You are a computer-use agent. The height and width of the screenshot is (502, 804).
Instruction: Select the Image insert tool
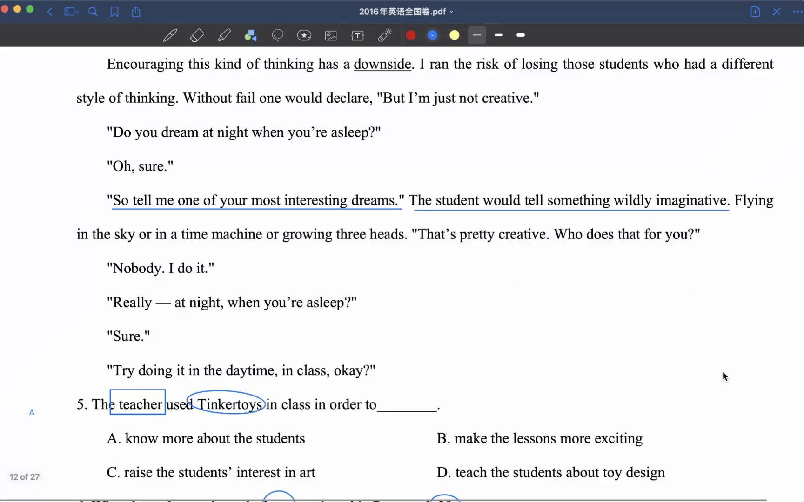(331, 35)
